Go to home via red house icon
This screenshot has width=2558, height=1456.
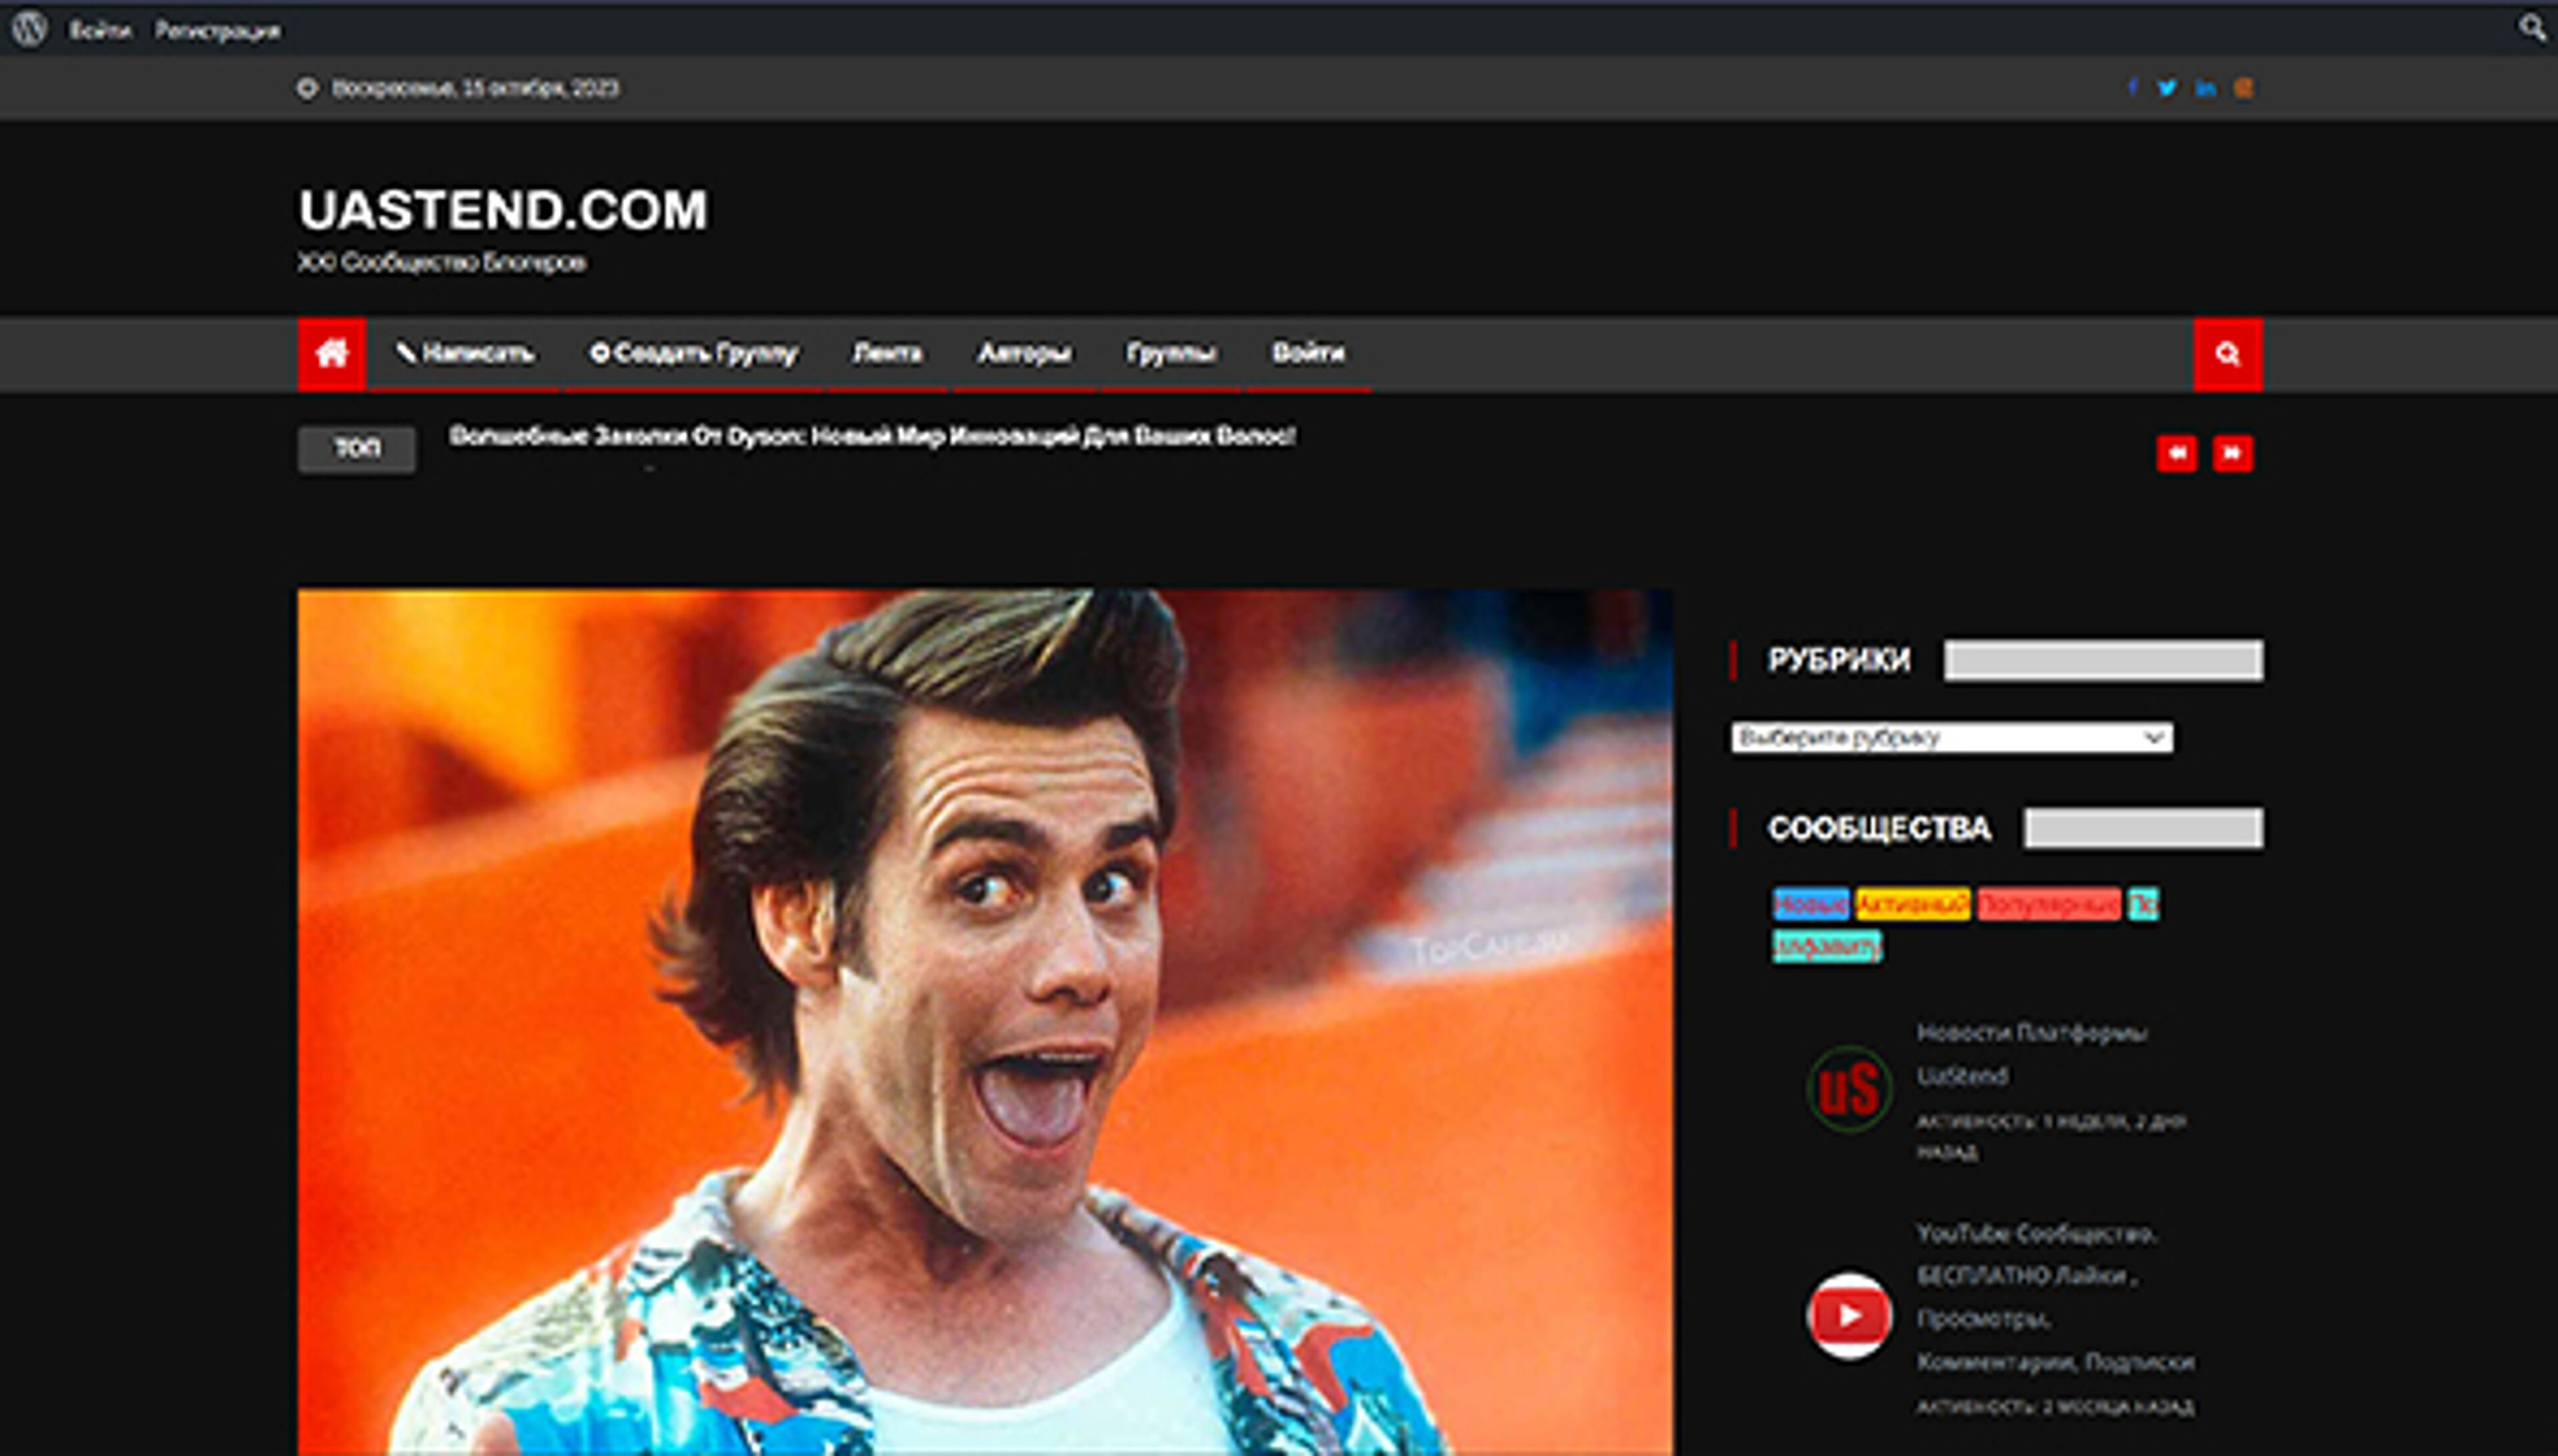(x=331, y=354)
